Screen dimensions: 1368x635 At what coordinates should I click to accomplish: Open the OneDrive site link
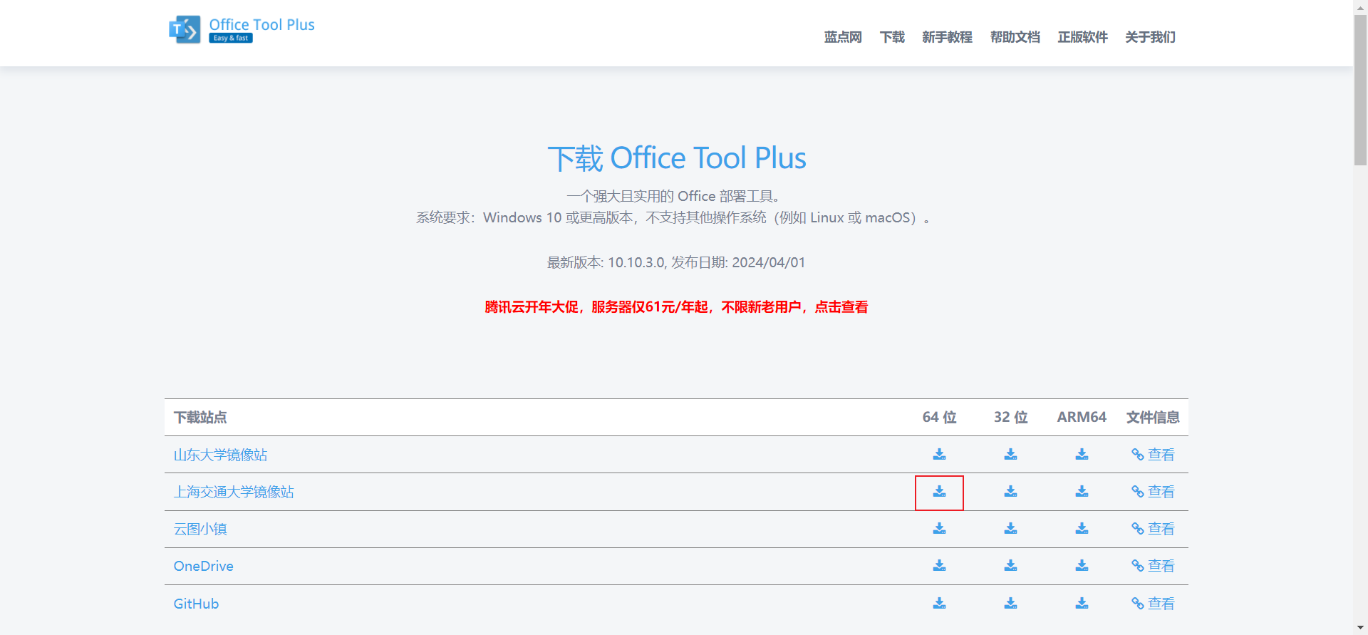204,566
